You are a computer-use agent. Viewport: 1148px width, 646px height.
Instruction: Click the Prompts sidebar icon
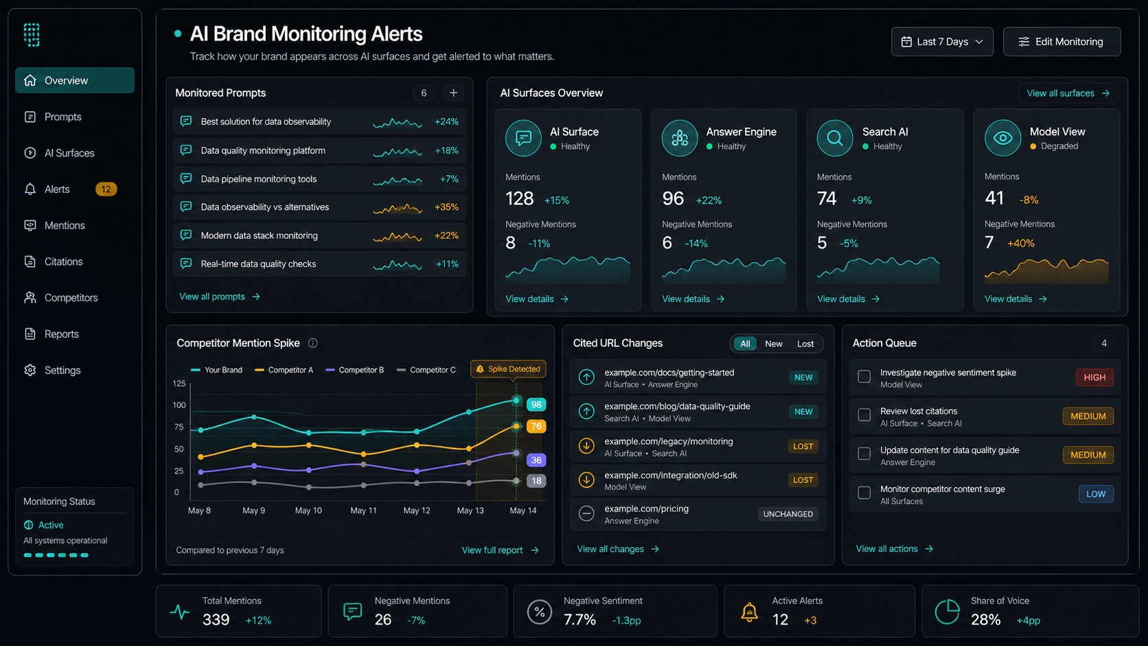click(30, 117)
